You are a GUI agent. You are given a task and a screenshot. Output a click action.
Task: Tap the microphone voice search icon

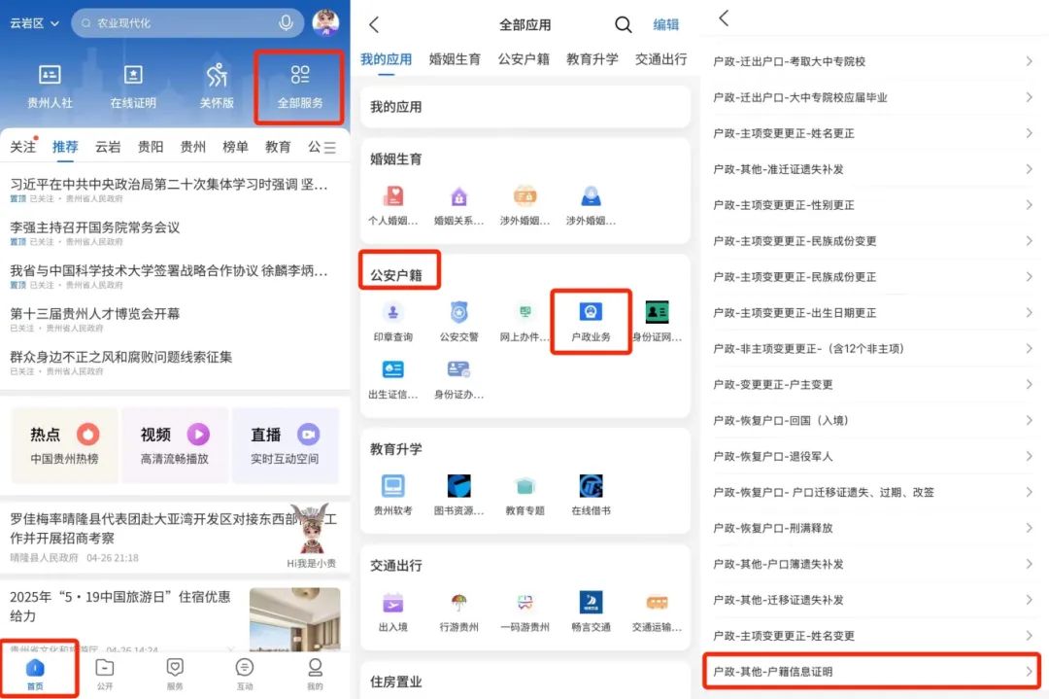pos(286,22)
